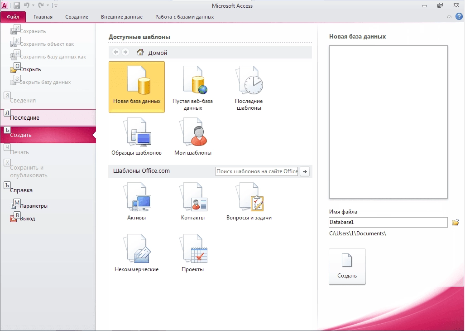Image resolution: width=465 pixels, height=331 pixels.
Task: Click the Redo icon in quick access toolbar
Action: (41, 5)
